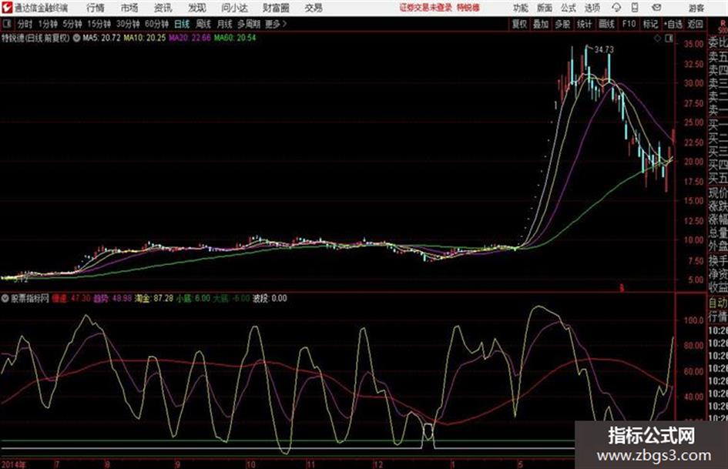Open the mail envelope icon
Image resolution: width=728 pixels, height=469 pixels.
pos(656,8)
